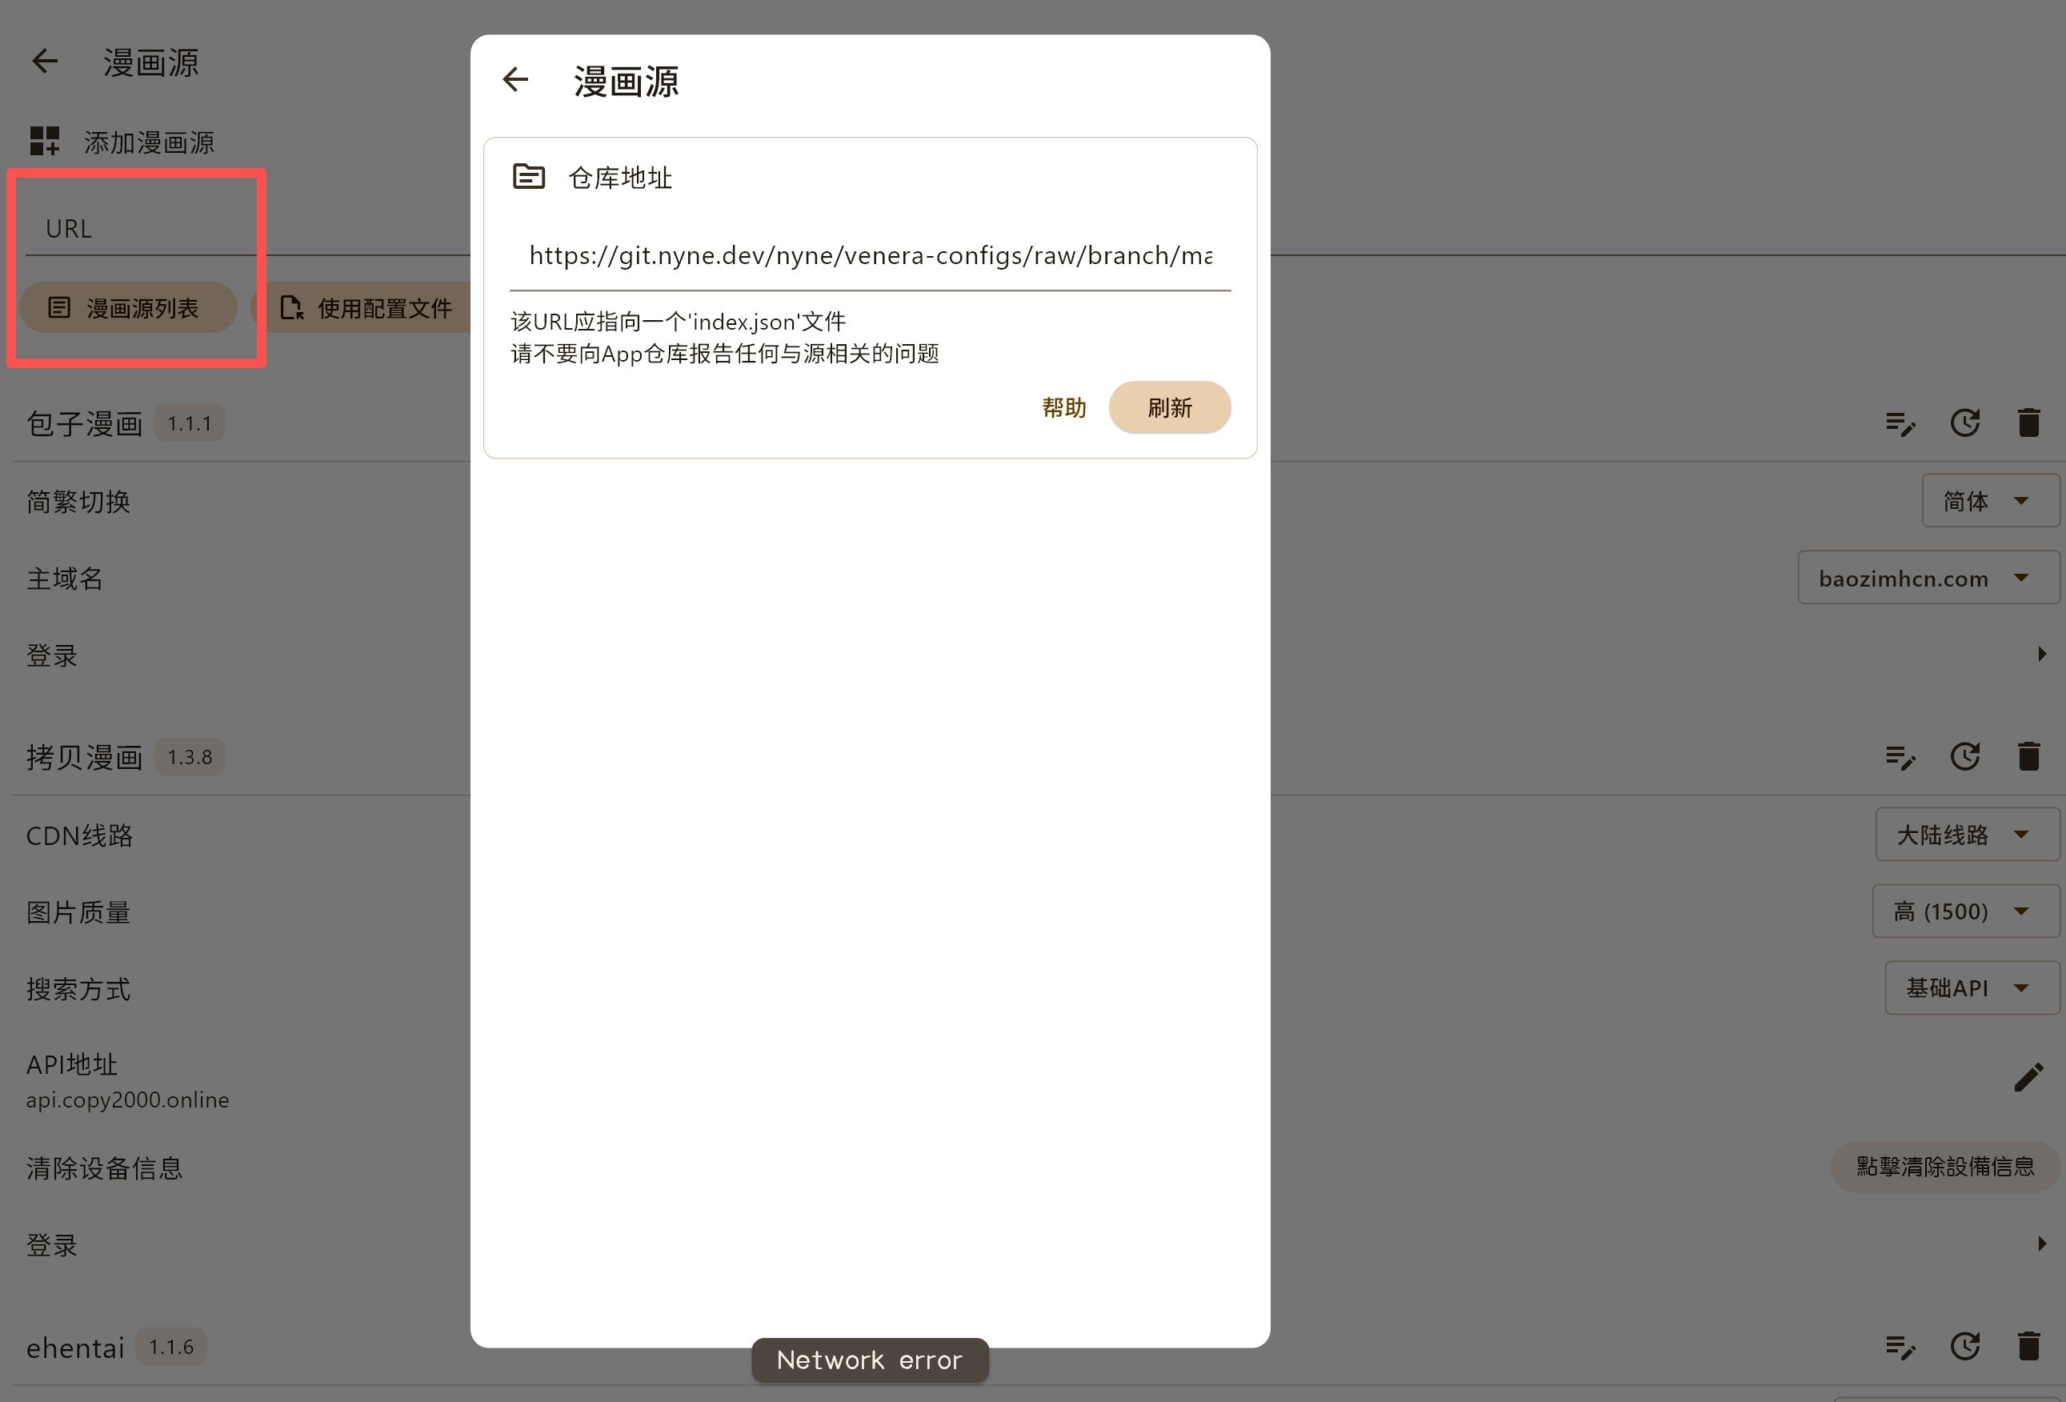The height and width of the screenshot is (1402, 2066).
Task: Open the 简体 language dropdown
Action: point(1991,500)
